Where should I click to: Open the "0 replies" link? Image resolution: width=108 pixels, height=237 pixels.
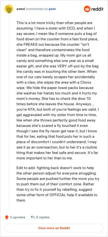point(43,217)
